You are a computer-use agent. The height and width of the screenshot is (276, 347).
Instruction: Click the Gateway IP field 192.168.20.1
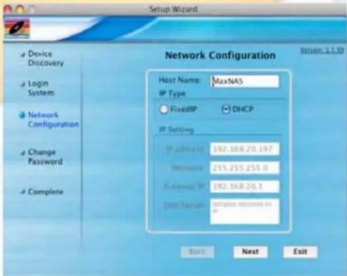click(x=245, y=186)
